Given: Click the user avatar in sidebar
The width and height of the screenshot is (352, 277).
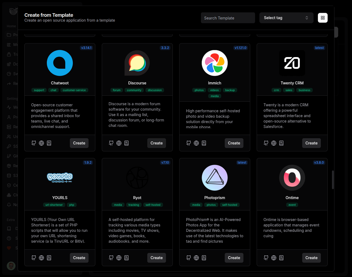Looking at the screenshot, I should [11, 266].
